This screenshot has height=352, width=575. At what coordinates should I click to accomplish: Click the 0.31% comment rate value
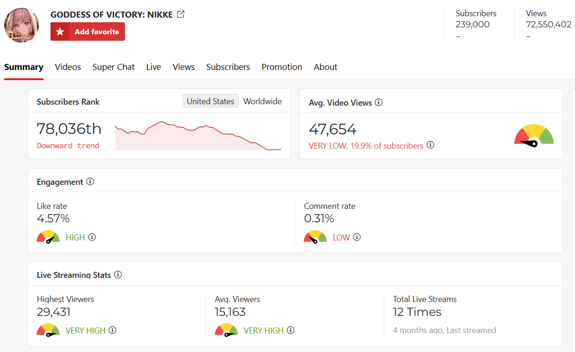coord(319,218)
